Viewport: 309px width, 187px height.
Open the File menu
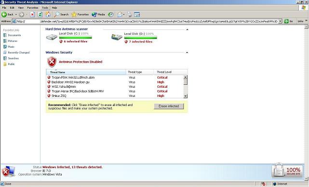pyautogui.click(x=4, y=8)
